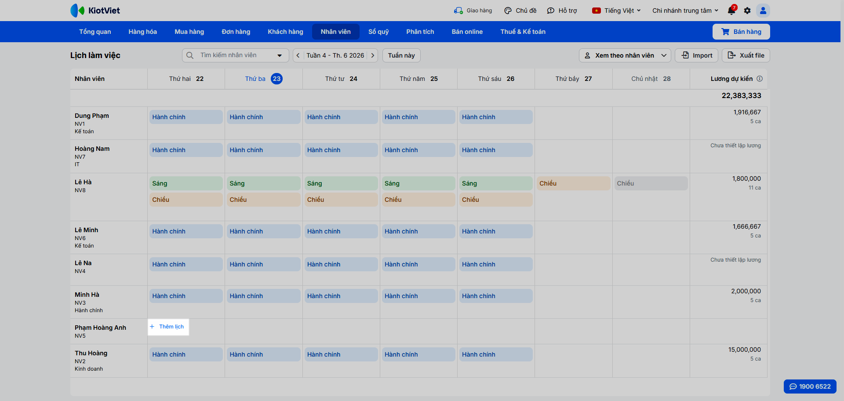Open Hỗ trợ support chat

pyautogui.click(x=562, y=11)
